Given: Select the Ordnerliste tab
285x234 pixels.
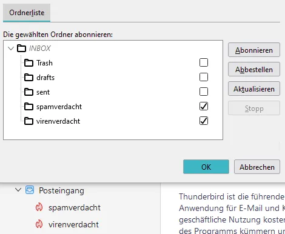Looking at the screenshot, I should pos(27,13).
